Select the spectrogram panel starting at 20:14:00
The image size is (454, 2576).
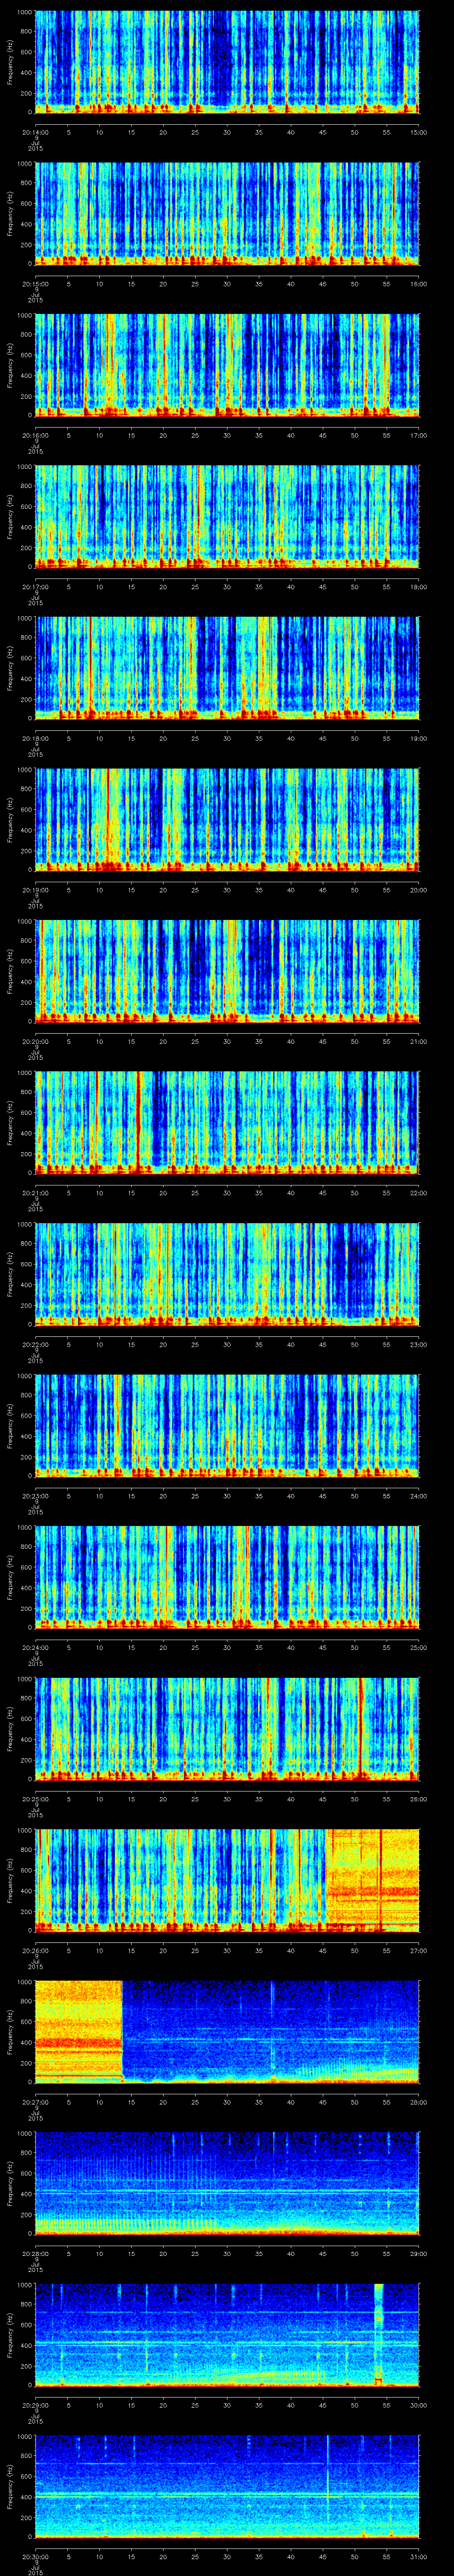227,62
